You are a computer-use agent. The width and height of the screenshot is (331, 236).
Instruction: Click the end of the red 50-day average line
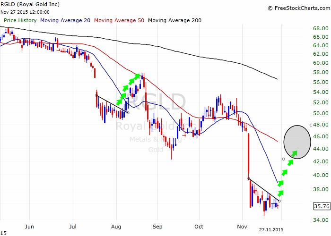(x=277, y=142)
